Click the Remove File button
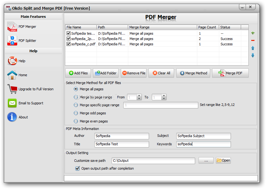The image size is (266, 189). pos(134,73)
